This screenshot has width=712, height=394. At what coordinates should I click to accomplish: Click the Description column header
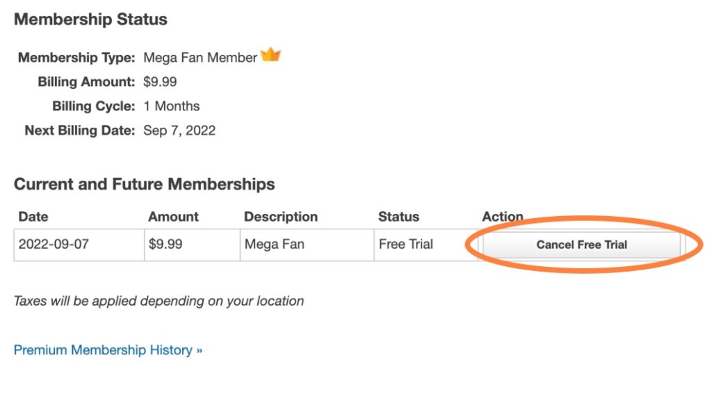tap(281, 217)
